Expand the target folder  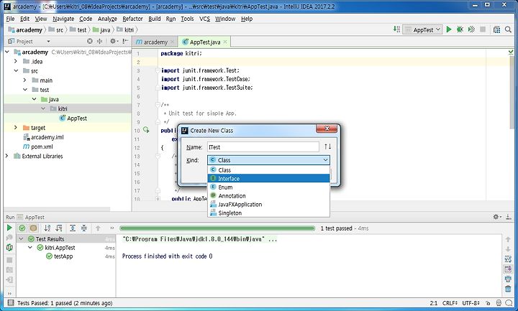16,127
